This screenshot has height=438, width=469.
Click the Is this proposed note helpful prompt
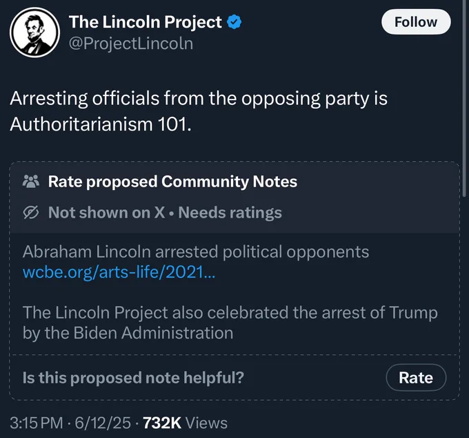click(x=133, y=378)
